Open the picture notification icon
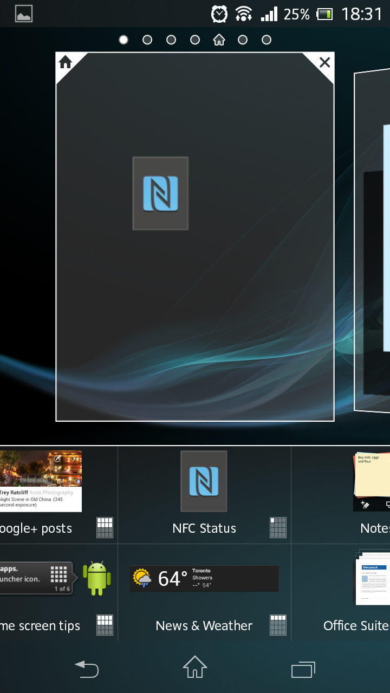The image size is (390, 693). pos(24,14)
